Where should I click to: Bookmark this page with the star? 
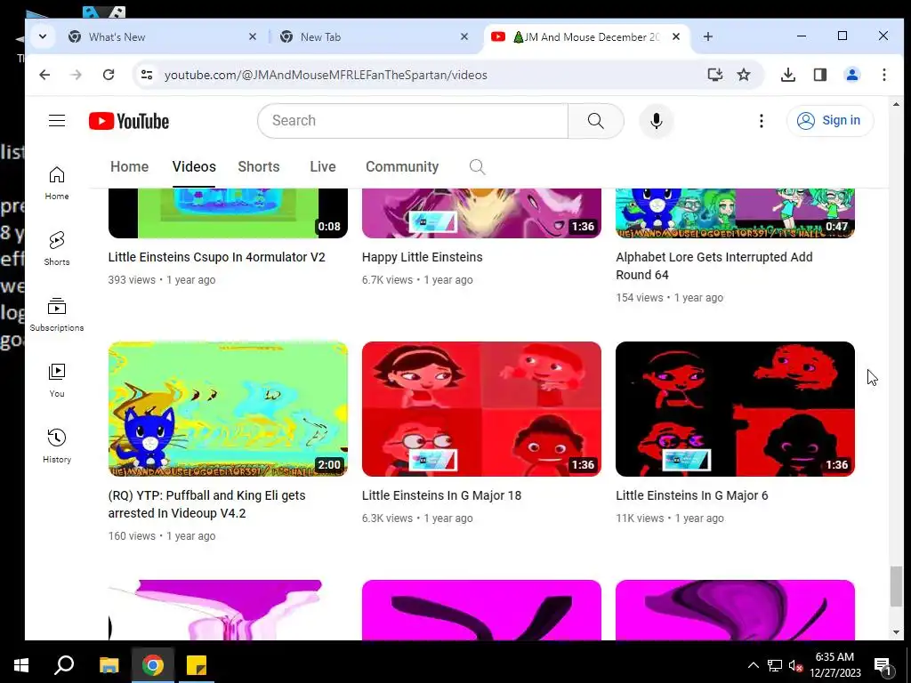[x=744, y=75]
